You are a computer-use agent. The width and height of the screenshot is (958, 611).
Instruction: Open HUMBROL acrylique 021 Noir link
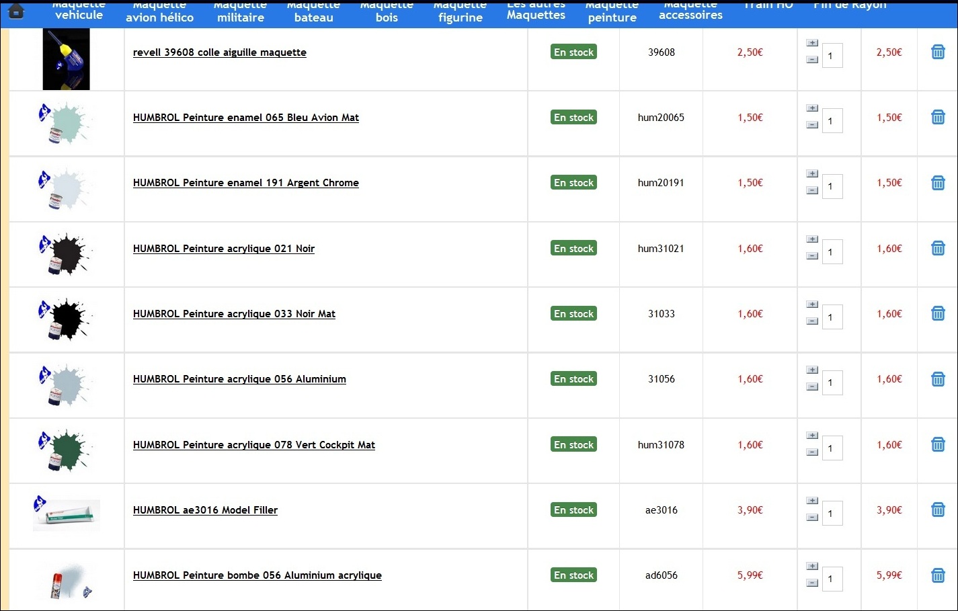(224, 249)
